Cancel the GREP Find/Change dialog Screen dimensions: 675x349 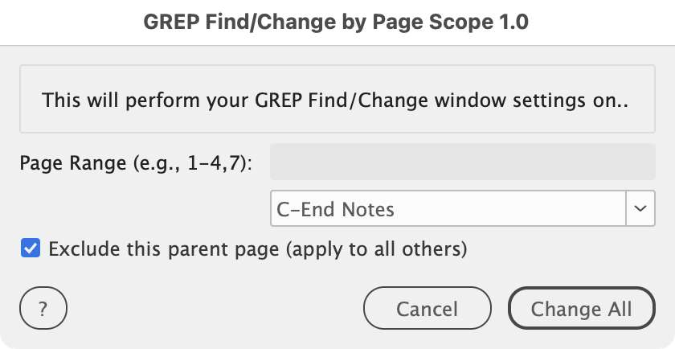[427, 309]
